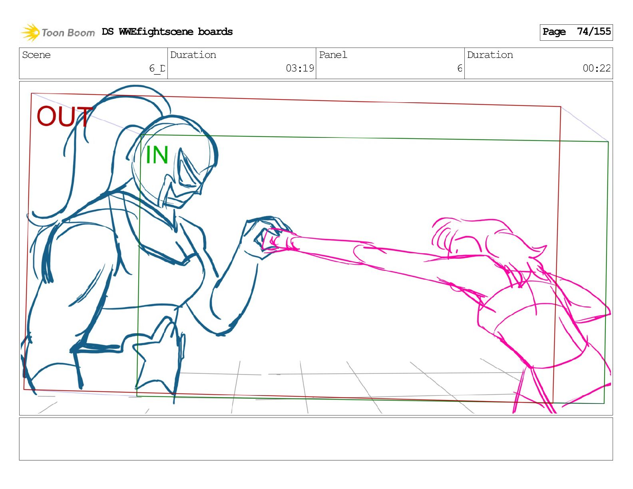Select the title 'DS WWEfightscene boards'
Screen dimensions: 633x489
(x=167, y=32)
